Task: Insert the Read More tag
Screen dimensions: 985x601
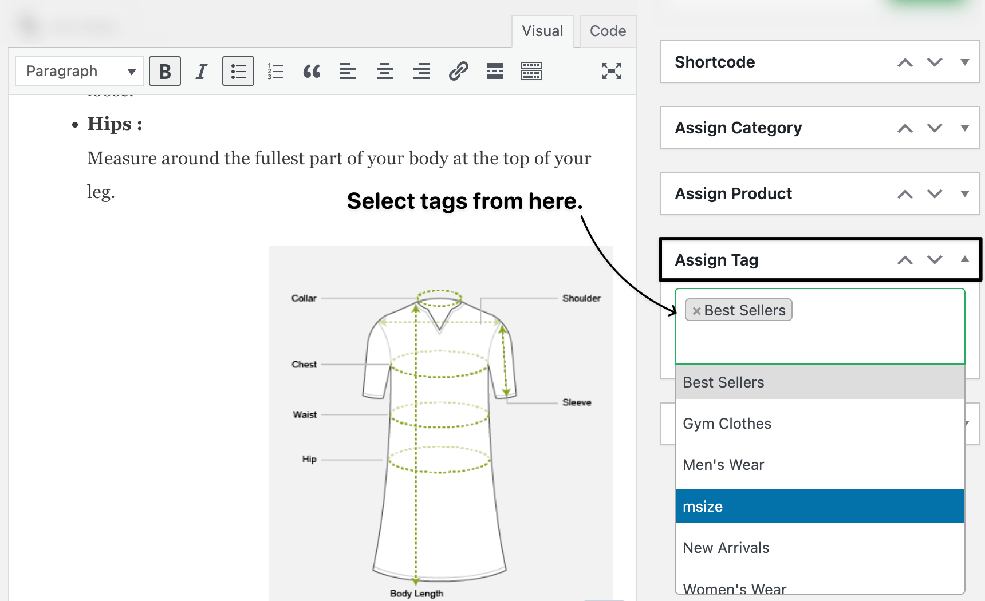Action: point(494,71)
